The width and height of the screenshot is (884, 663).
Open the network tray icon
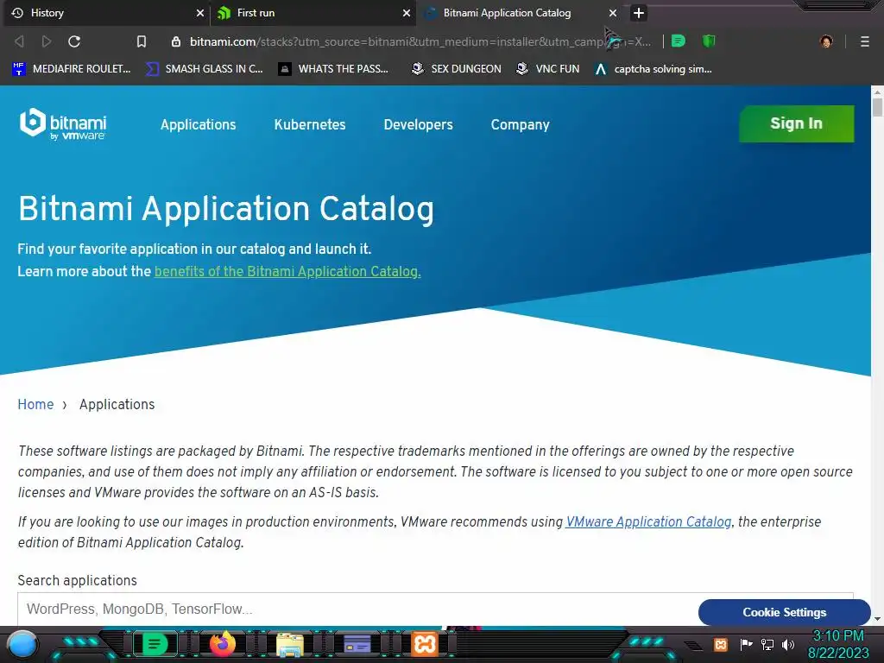point(767,644)
